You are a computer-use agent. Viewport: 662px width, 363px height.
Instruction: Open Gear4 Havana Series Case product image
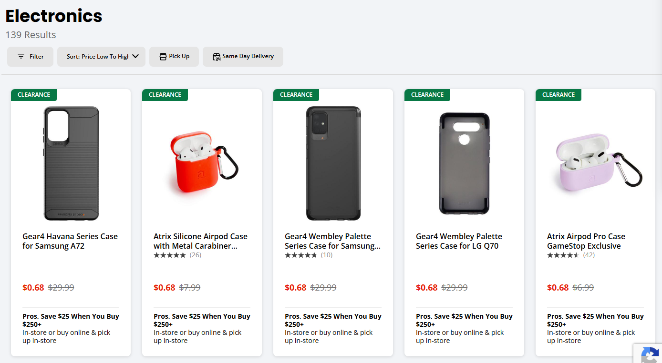click(71, 163)
